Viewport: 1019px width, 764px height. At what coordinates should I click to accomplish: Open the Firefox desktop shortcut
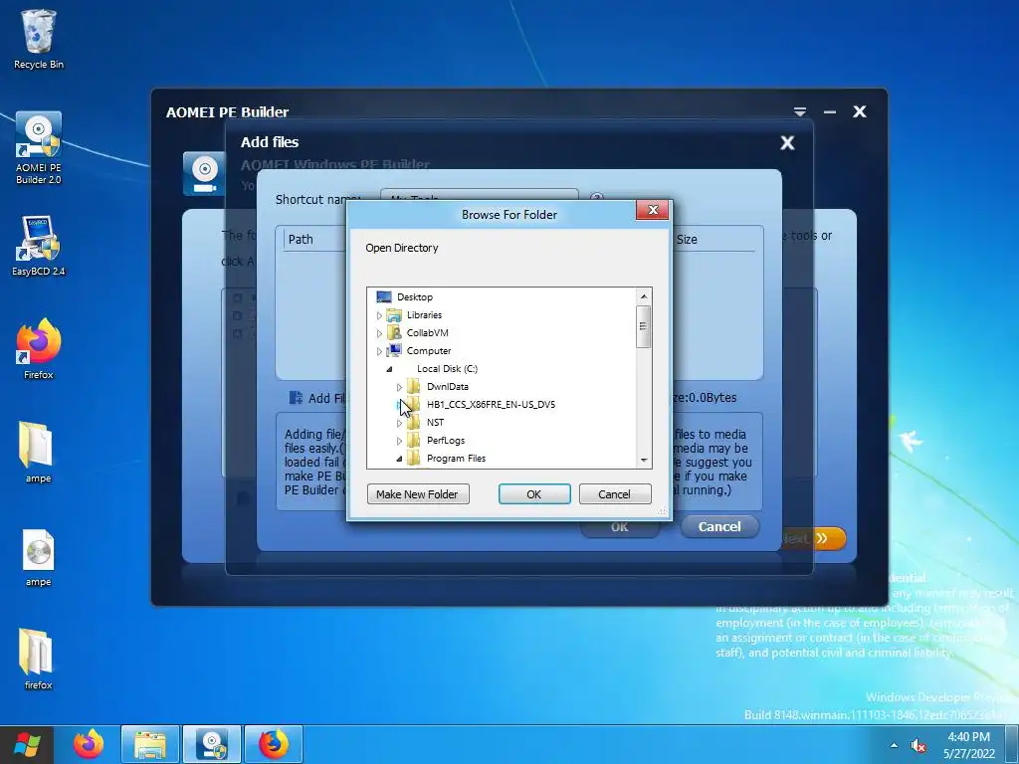[x=39, y=349]
